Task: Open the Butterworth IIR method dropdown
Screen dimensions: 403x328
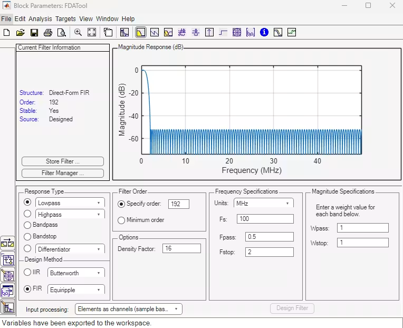Action: coord(76,273)
